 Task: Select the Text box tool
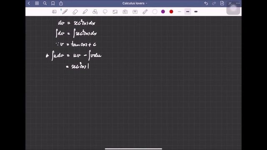click(135, 12)
